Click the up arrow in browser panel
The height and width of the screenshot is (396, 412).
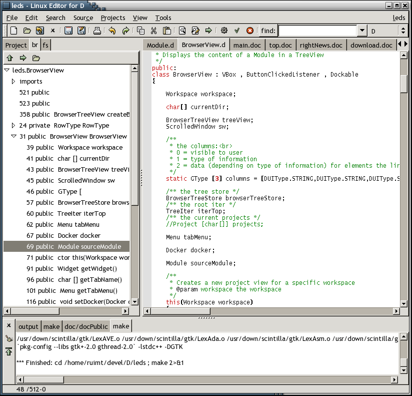click(x=10, y=58)
